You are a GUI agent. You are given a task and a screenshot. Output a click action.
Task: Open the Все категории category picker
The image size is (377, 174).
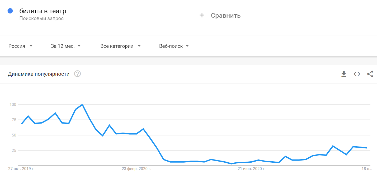117,46
